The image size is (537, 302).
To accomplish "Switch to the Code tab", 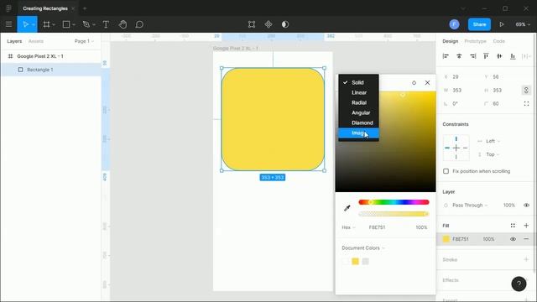I will (x=498, y=41).
